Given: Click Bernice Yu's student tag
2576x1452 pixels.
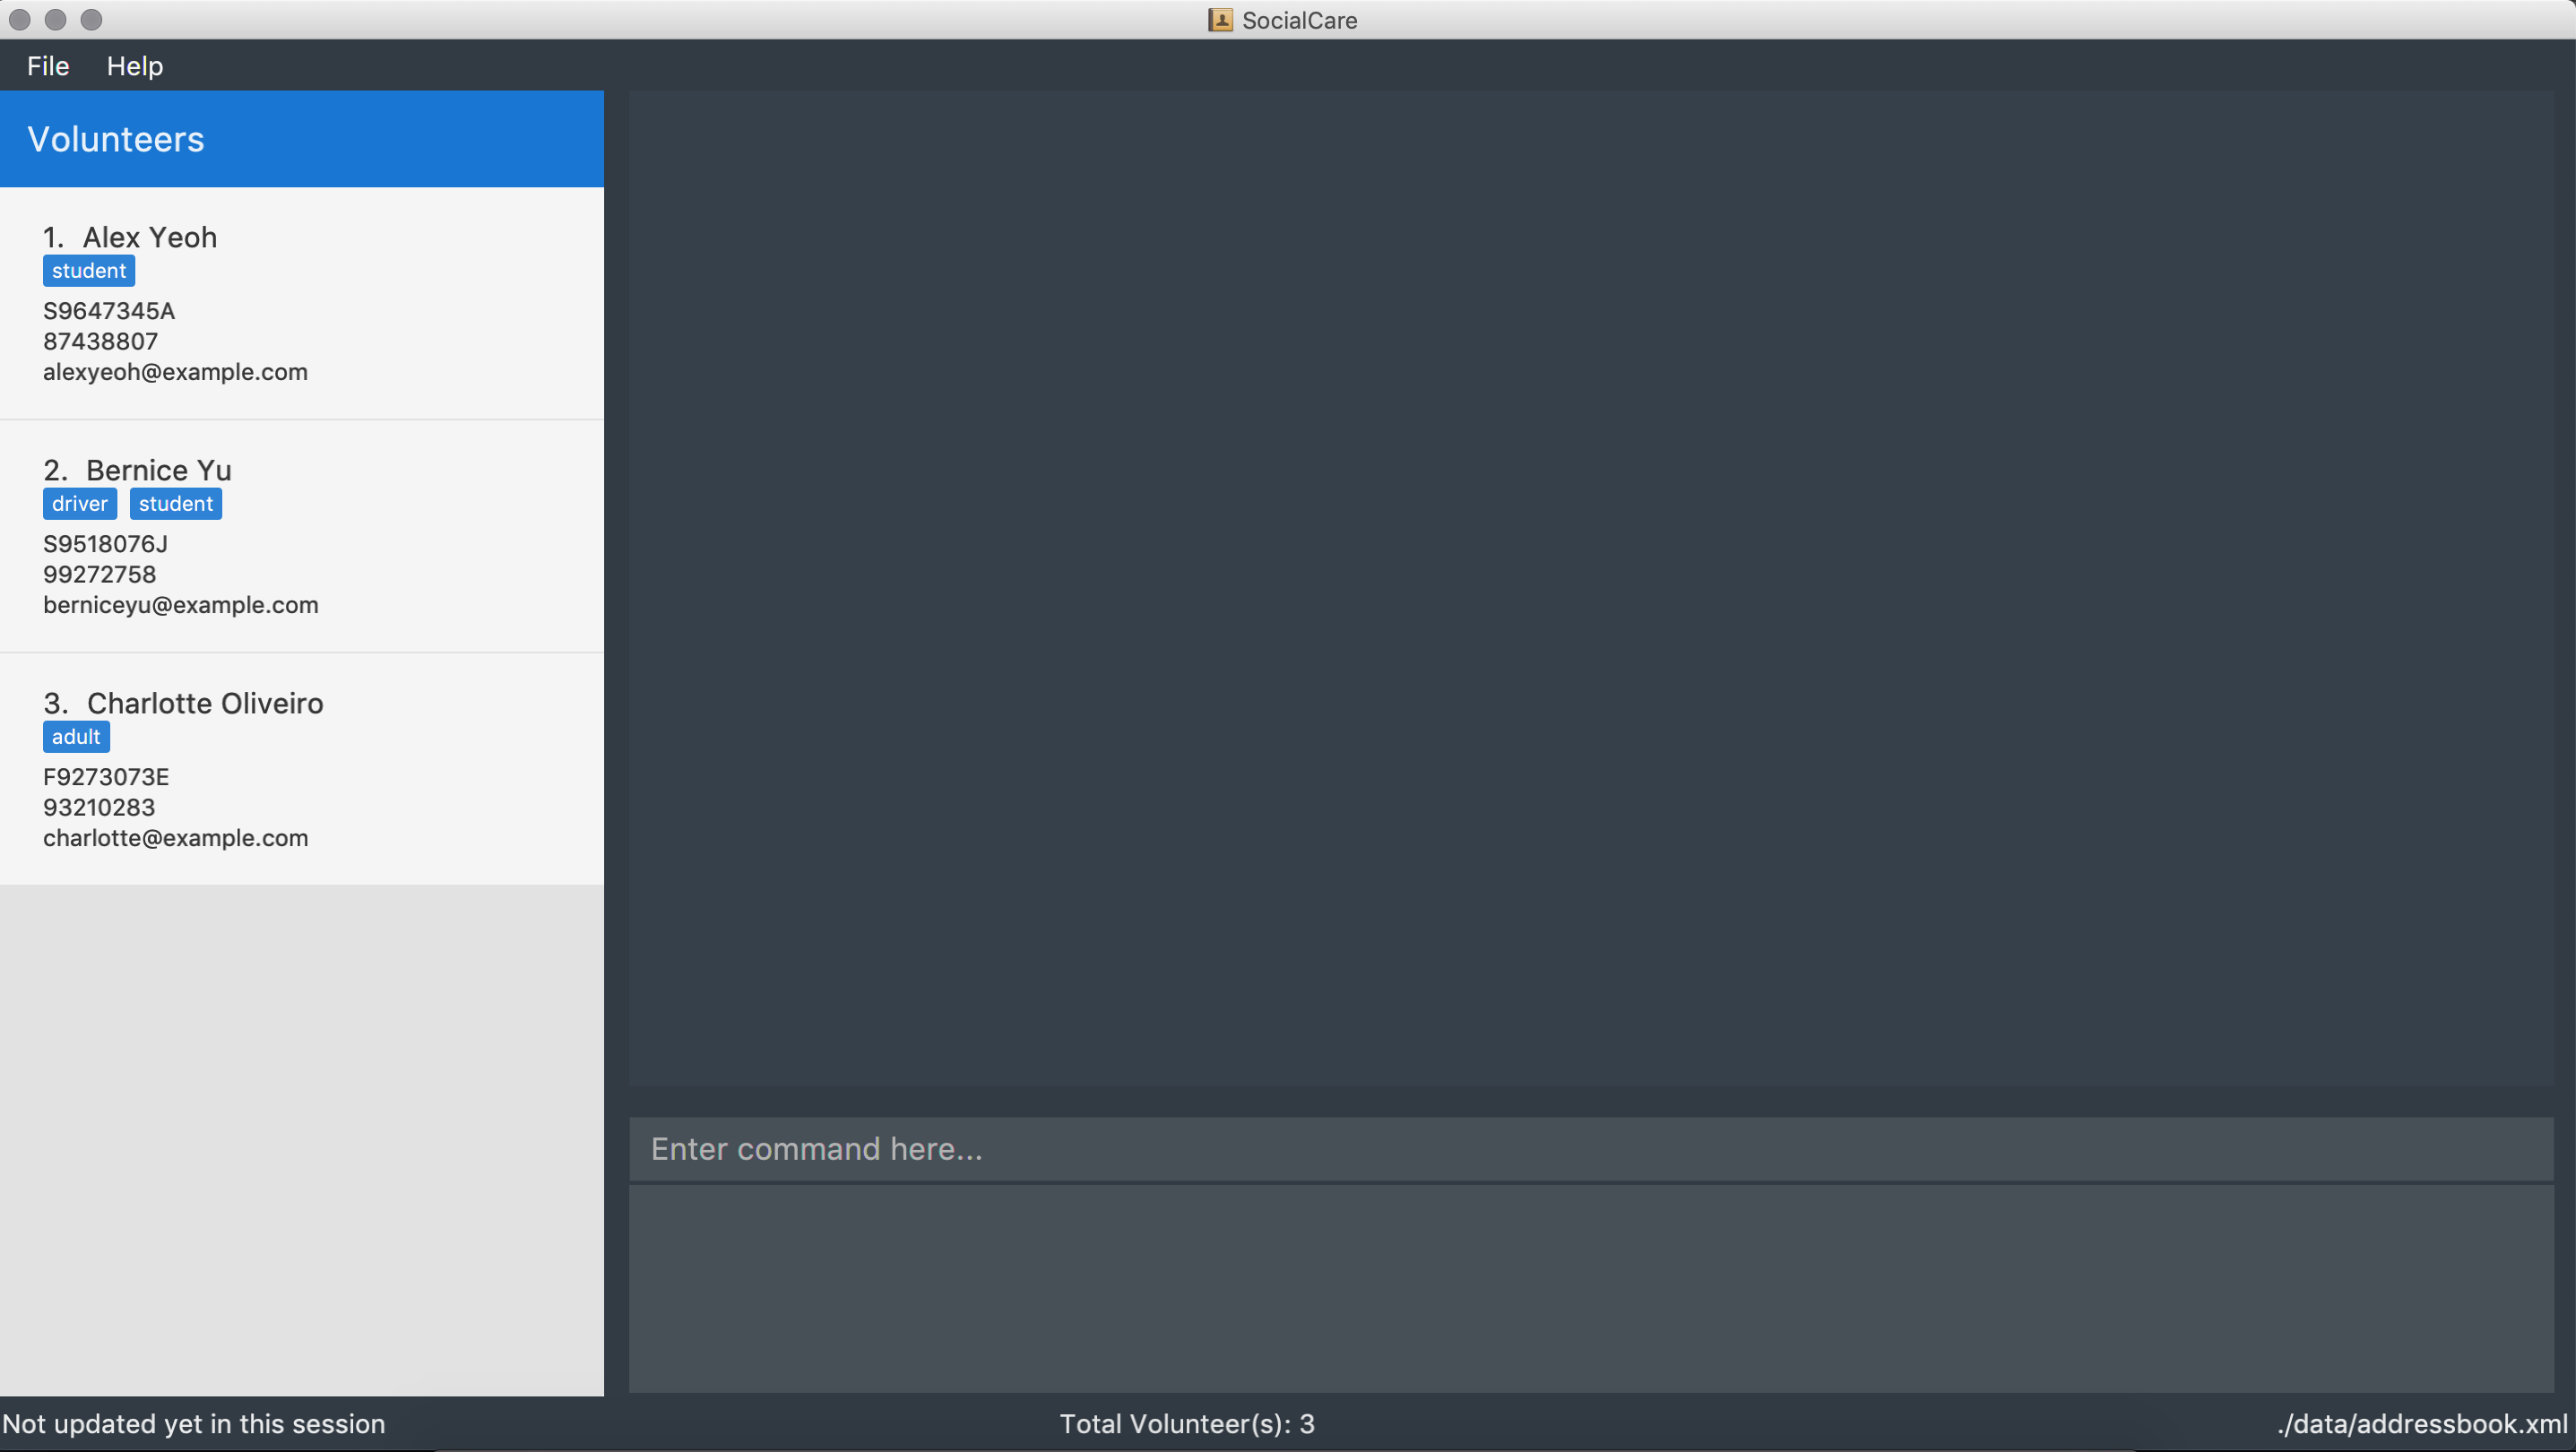Looking at the screenshot, I should click(x=176, y=504).
